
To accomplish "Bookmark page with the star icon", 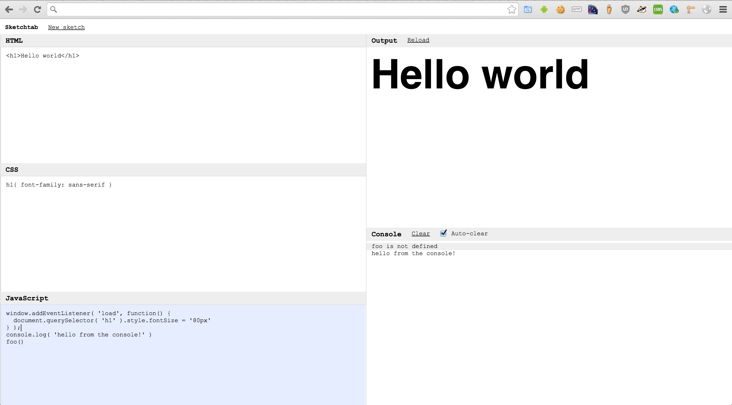I will pos(511,9).
